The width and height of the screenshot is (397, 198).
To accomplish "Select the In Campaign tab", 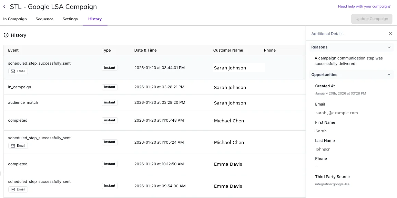I will (x=15, y=19).
